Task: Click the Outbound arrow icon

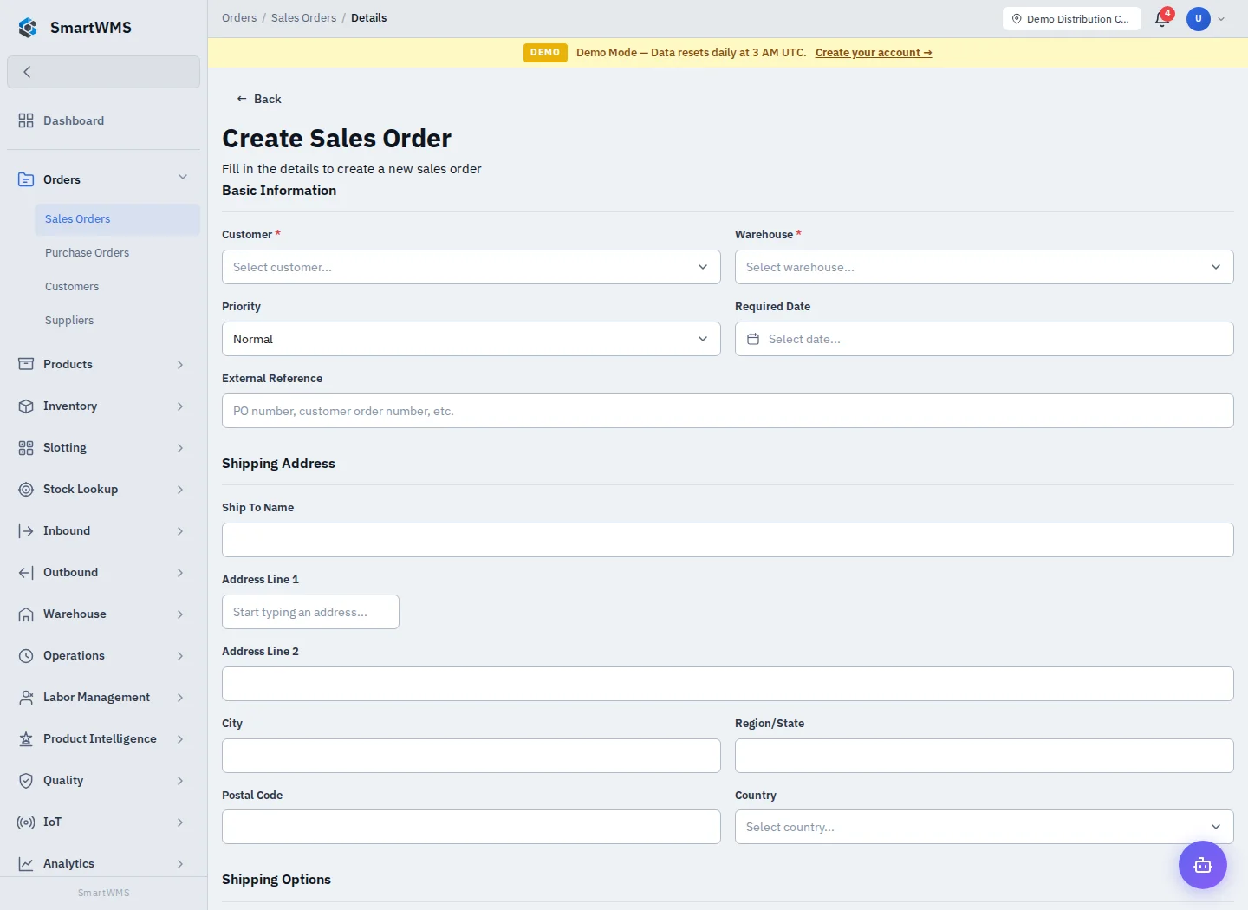Action: pyautogui.click(x=26, y=572)
